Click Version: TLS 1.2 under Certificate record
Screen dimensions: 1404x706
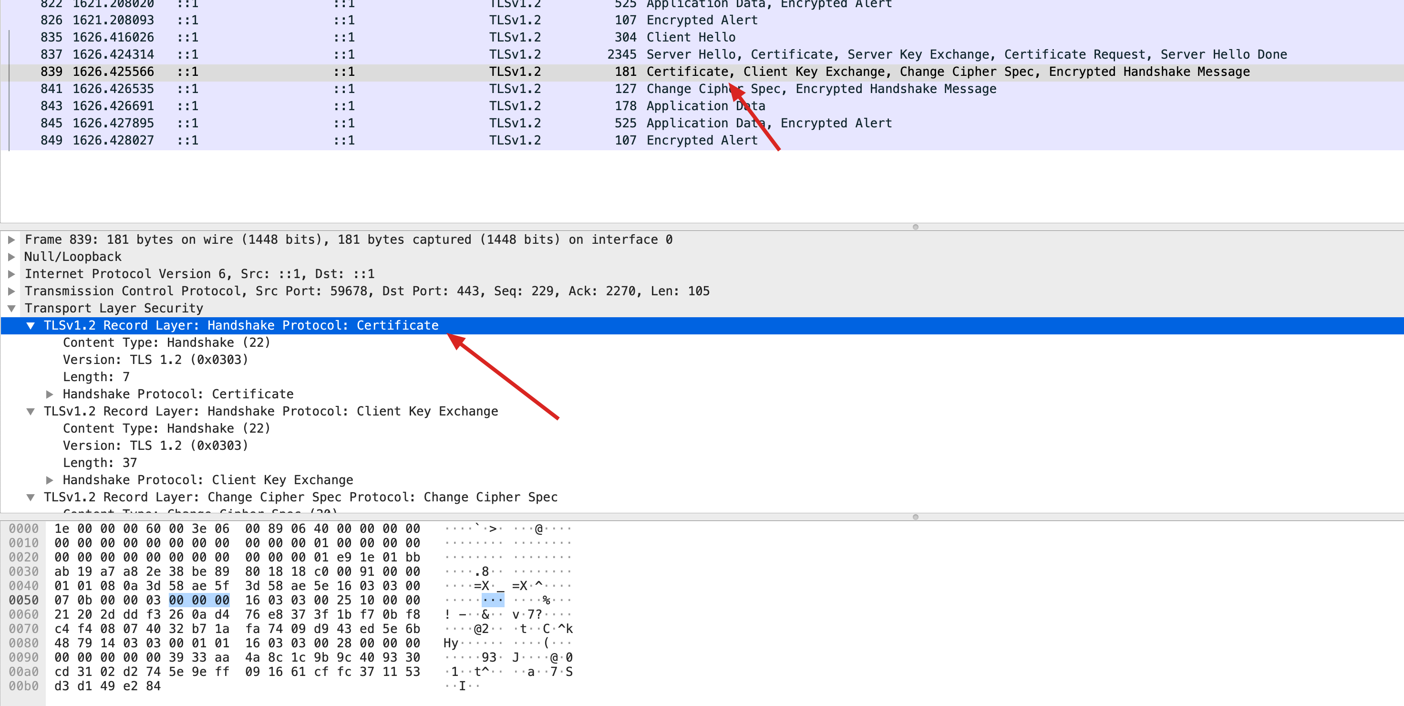pyautogui.click(x=155, y=360)
